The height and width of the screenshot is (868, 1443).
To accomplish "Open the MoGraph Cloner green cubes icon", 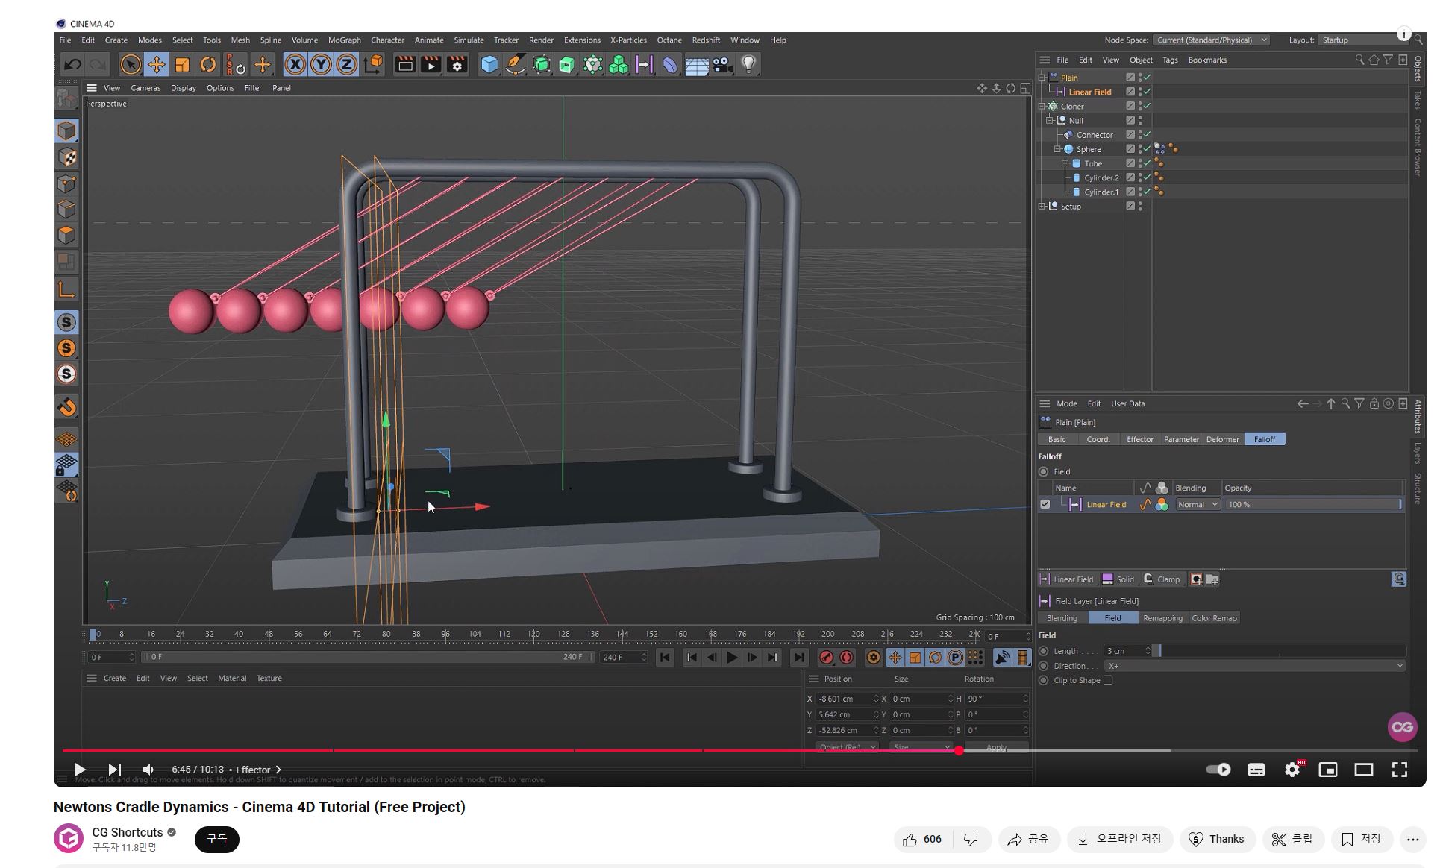I will point(619,65).
